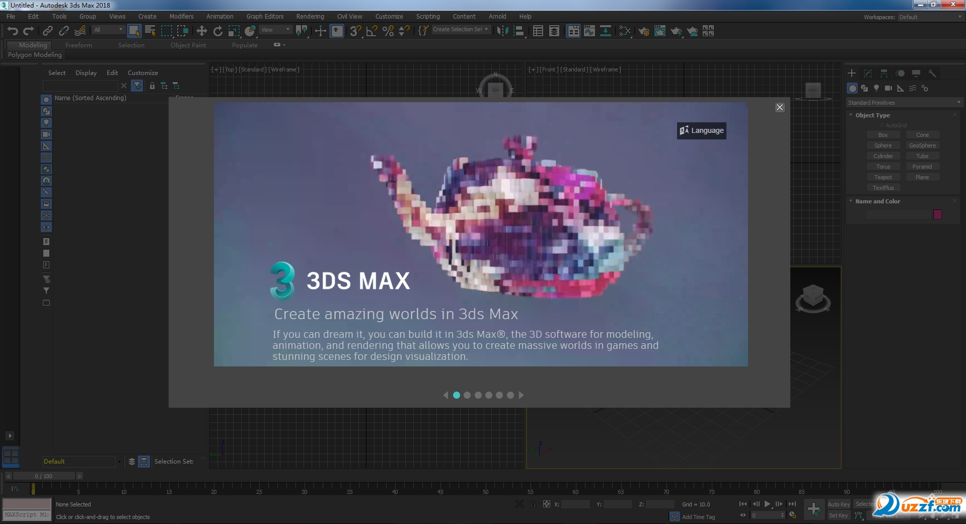Viewport: 966px width, 524px height.
Task: Select the Cameras category icon
Action: [888, 88]
